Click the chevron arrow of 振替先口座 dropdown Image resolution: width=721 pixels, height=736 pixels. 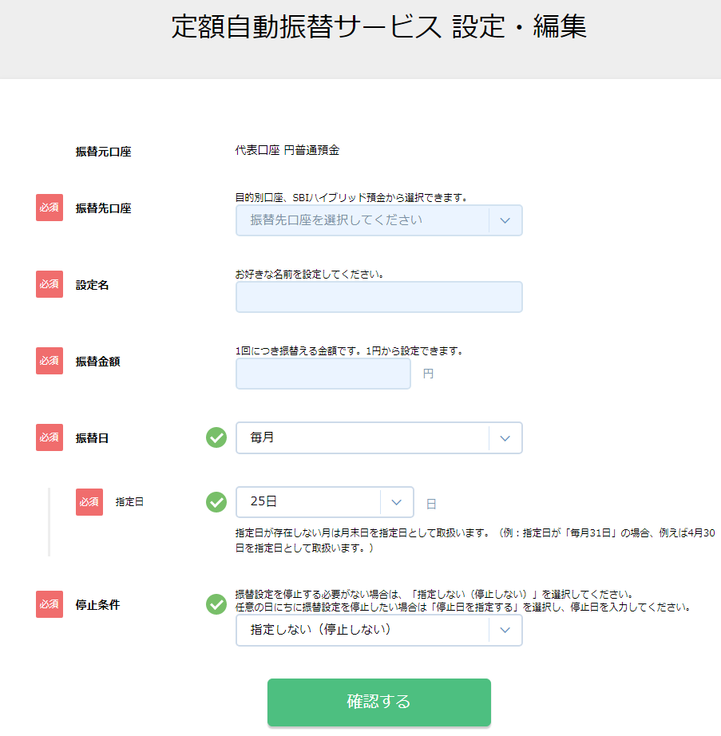point(505,220)
